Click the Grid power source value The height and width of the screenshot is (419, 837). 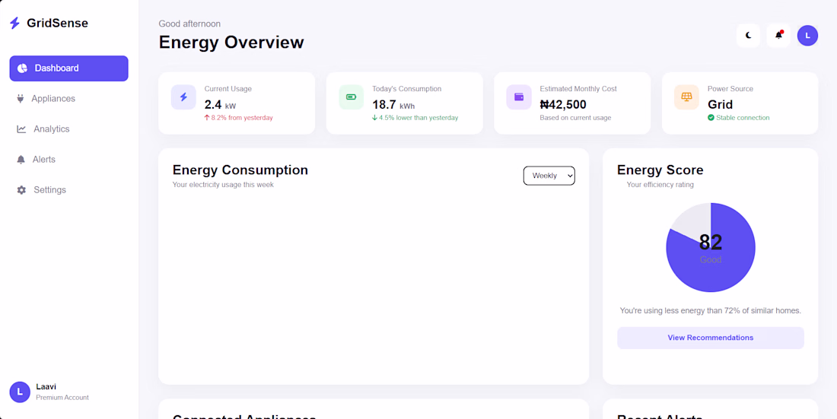click(720, 105)
